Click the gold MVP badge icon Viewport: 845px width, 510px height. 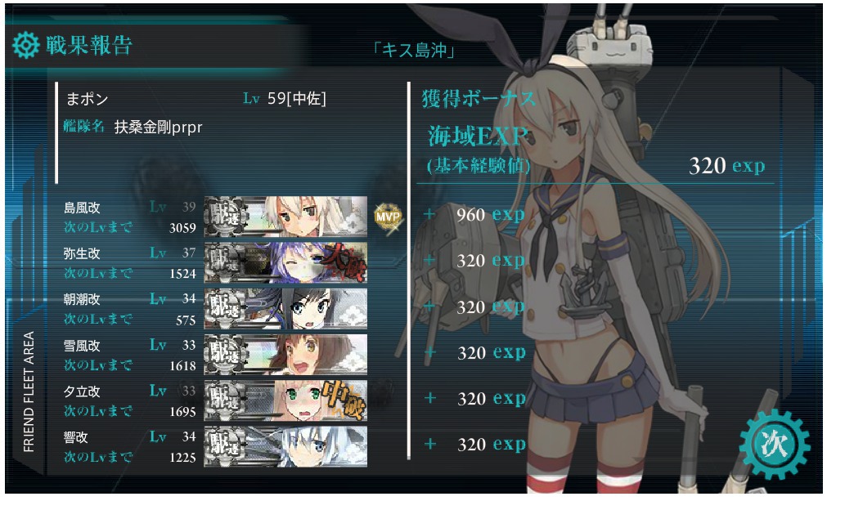(x=388, y=217)
